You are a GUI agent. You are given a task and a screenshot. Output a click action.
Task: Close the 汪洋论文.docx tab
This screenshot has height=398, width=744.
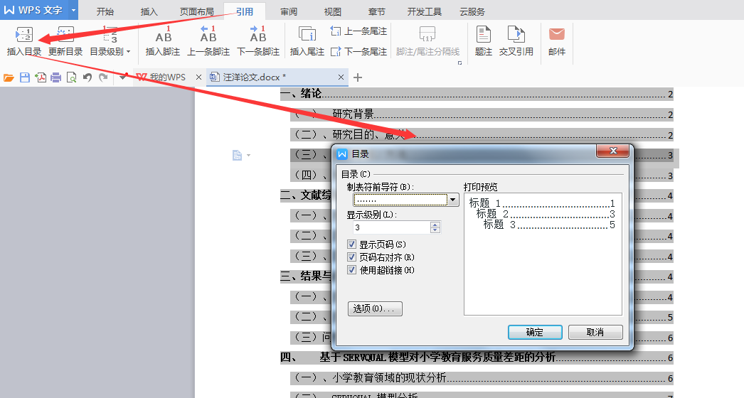[x=341, y=77]
